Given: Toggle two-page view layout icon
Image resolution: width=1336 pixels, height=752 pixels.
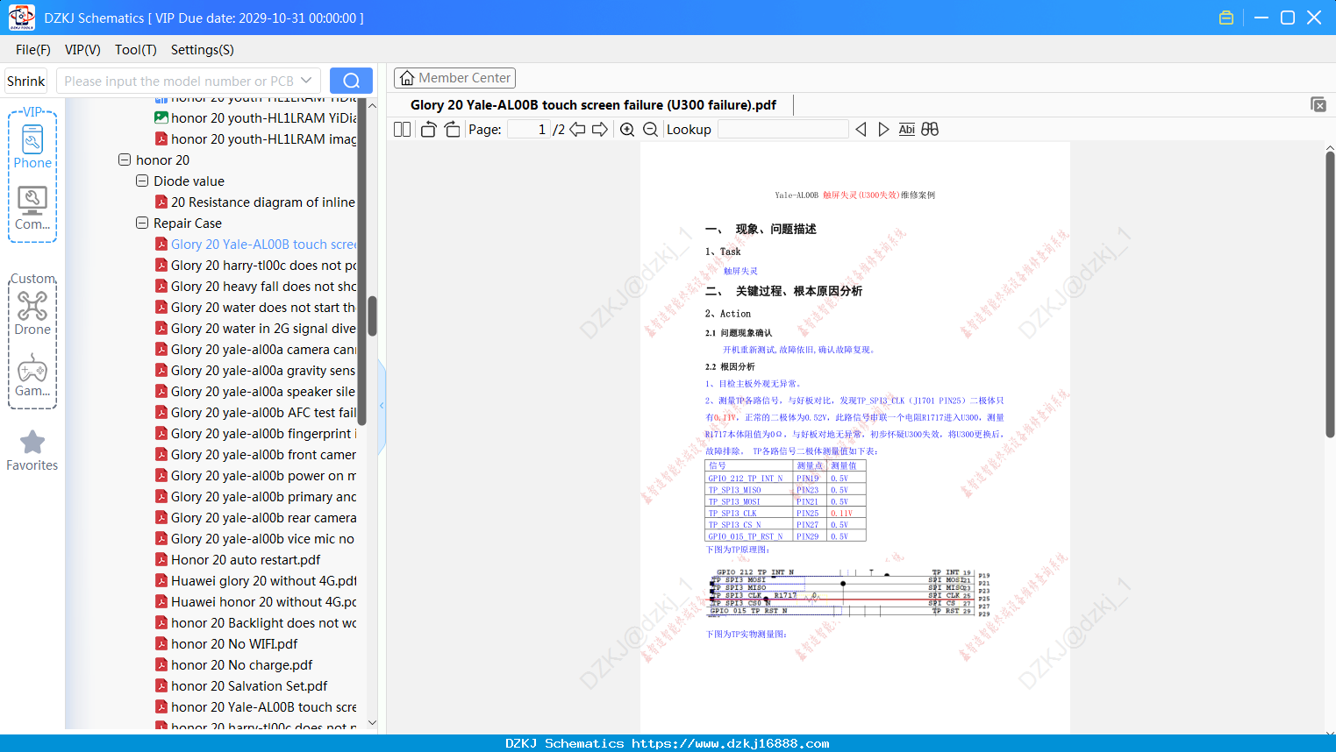Looking at the screenshot, I should 402,130.
